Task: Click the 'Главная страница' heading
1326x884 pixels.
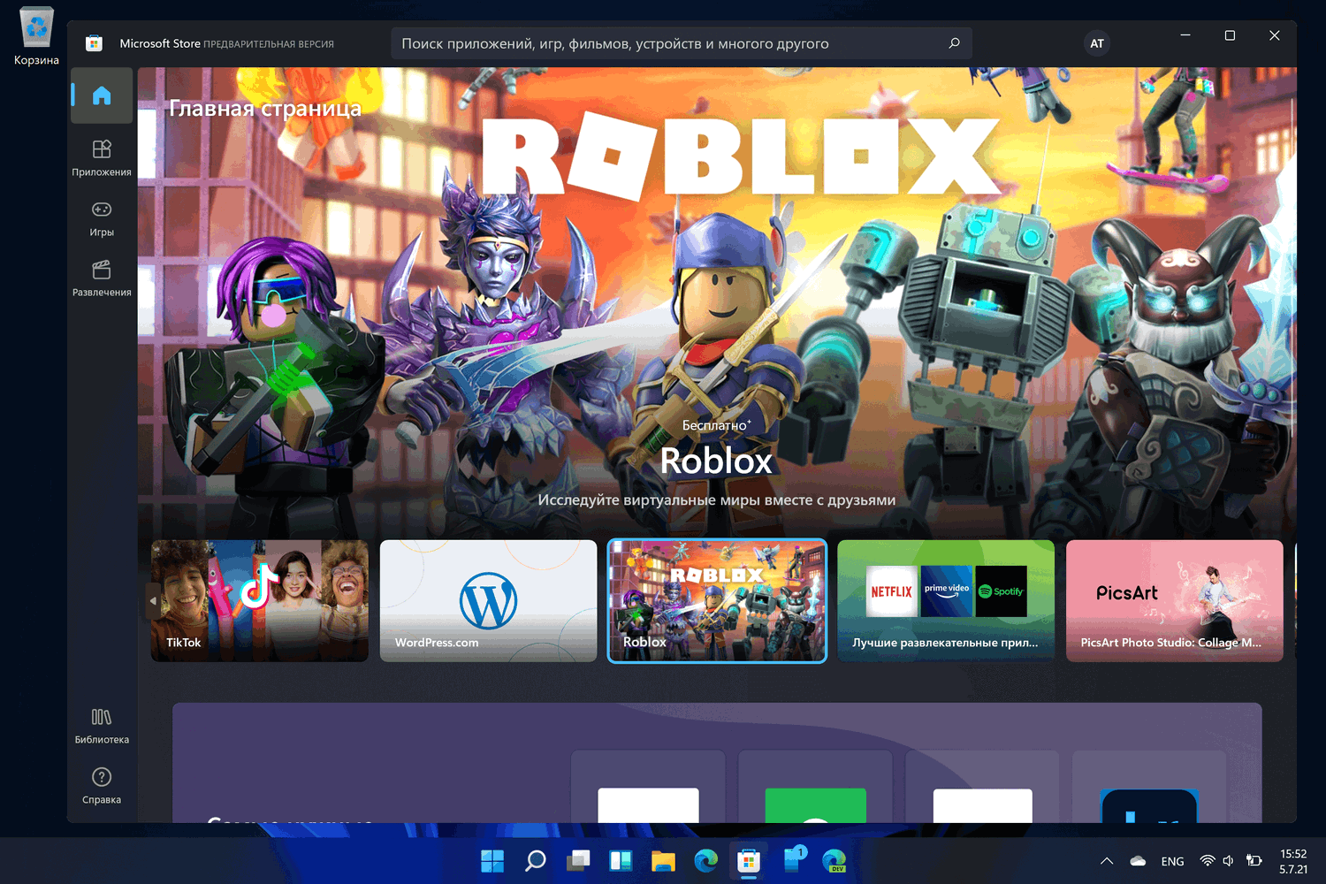Action: coord(265,109)
